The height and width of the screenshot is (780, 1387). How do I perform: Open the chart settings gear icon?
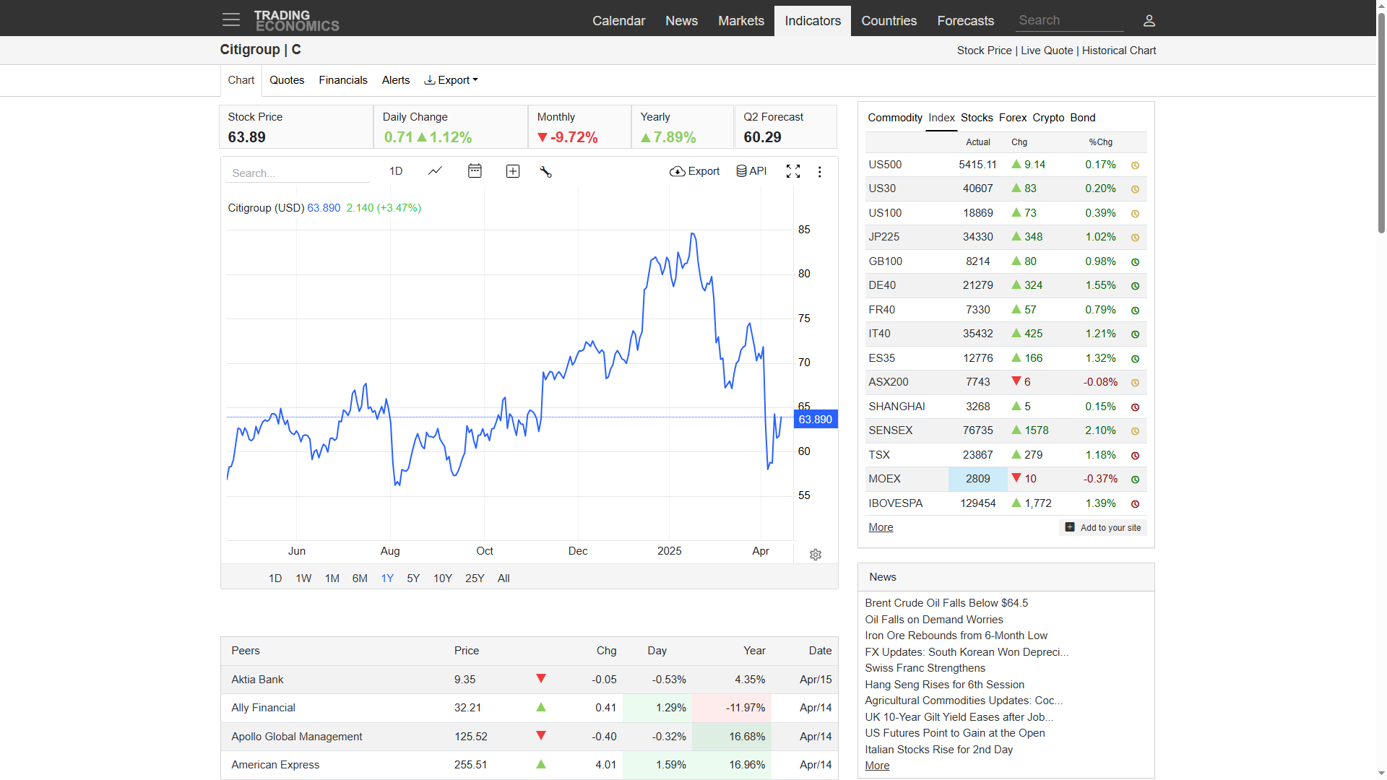pos(816,555)
